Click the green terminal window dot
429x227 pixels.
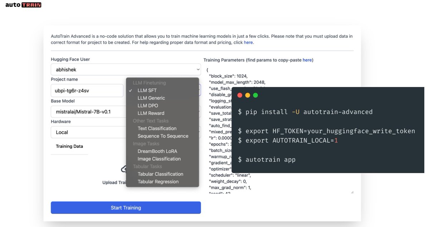255,95
